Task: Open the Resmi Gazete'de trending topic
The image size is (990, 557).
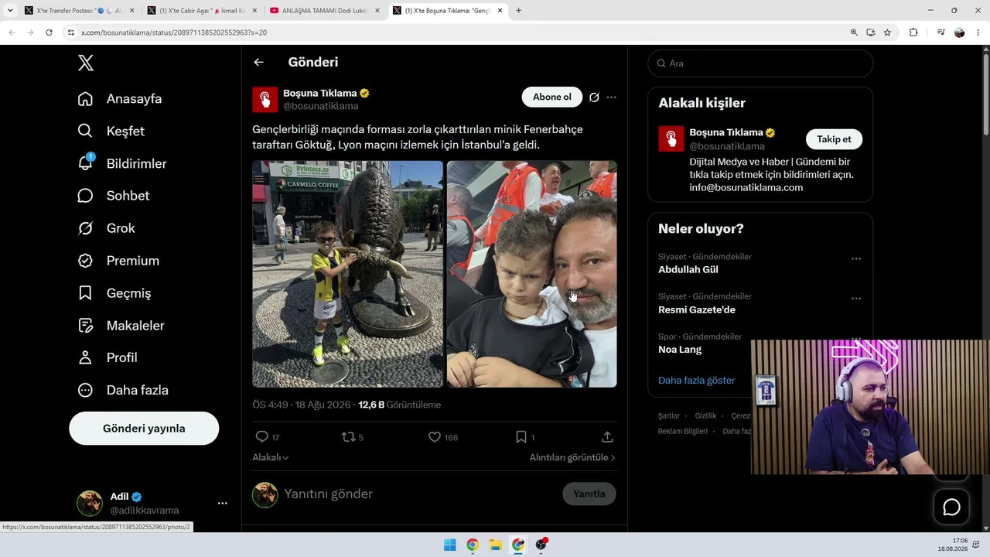Action: [697, 310]
